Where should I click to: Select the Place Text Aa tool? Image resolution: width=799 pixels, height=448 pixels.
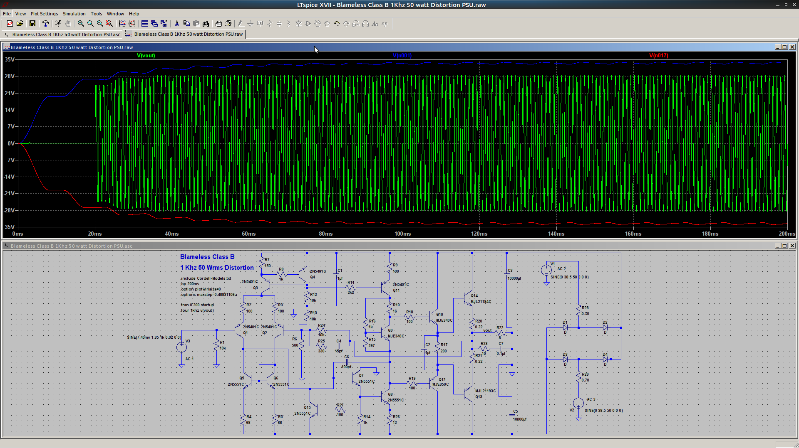375,24
